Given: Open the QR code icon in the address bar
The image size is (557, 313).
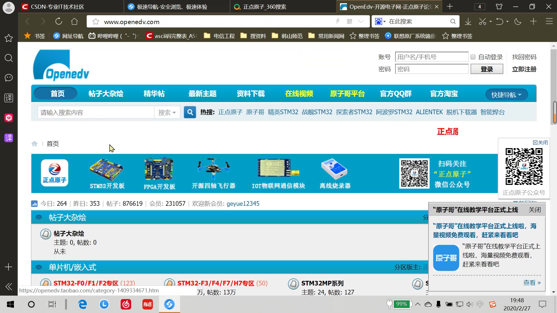Looking at the screenshot, I should (x=350, y=21).
